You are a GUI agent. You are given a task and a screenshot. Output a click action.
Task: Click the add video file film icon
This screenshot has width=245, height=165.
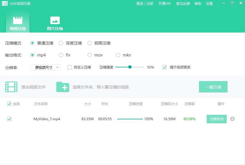11,87
